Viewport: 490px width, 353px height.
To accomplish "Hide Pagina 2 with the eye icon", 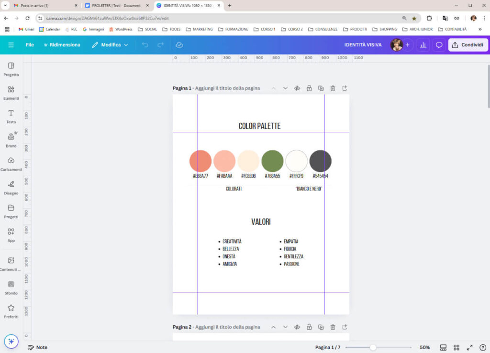I will 297,327.
